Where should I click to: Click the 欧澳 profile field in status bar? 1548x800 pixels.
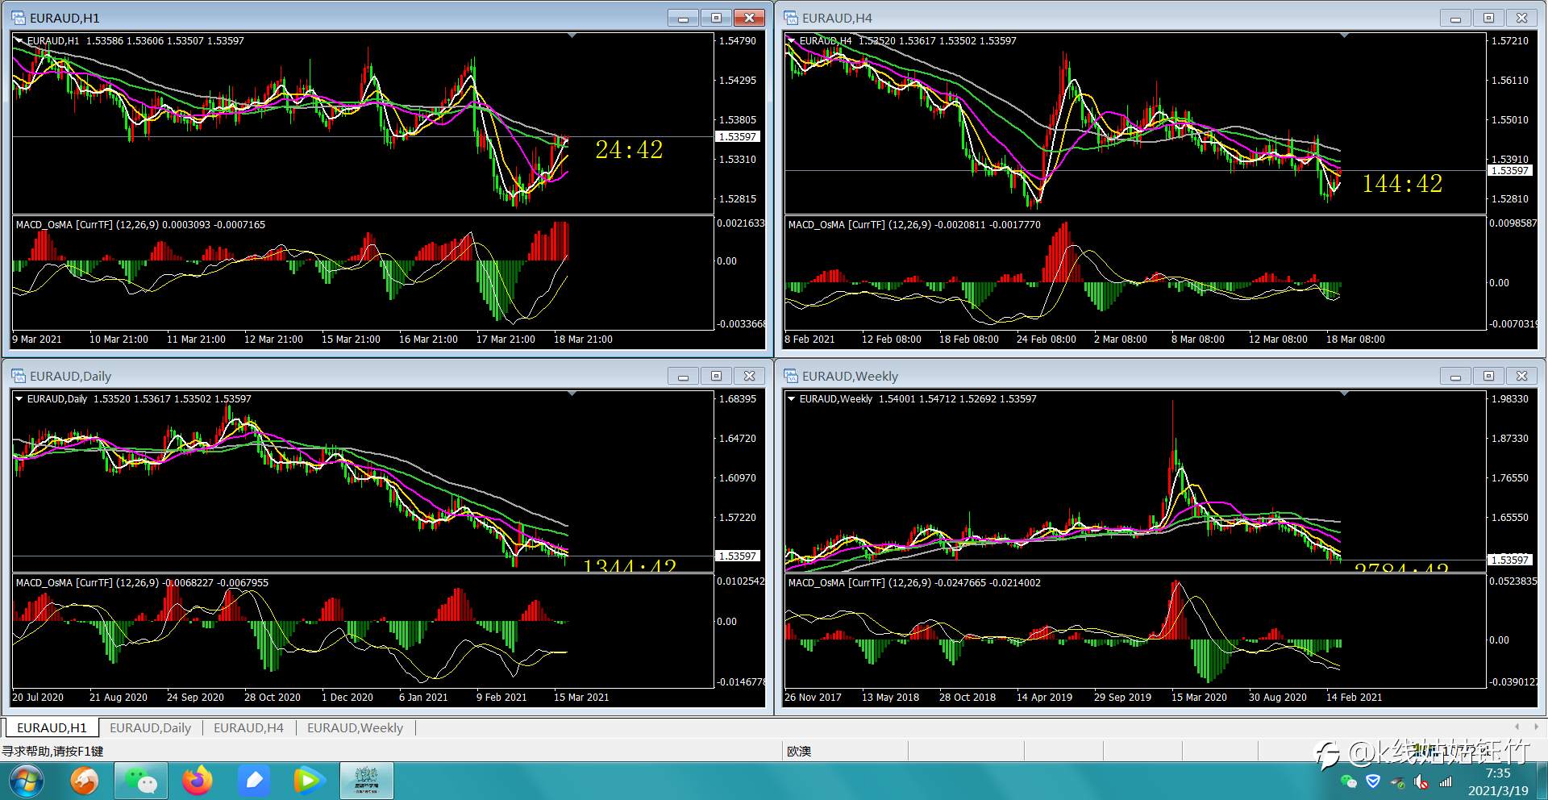[x=845, y=751]
